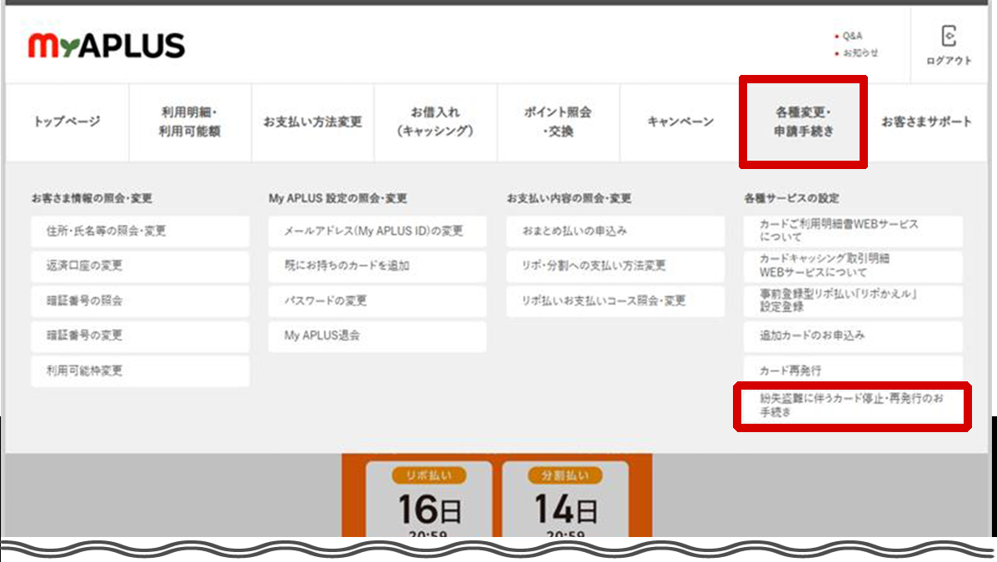Click おまとめ払いの申込み button
The height and width of the screenshot is (562, 997).
pos(616,231)
